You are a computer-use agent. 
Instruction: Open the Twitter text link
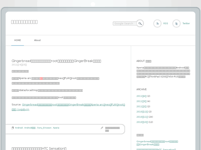click(186, 23)
